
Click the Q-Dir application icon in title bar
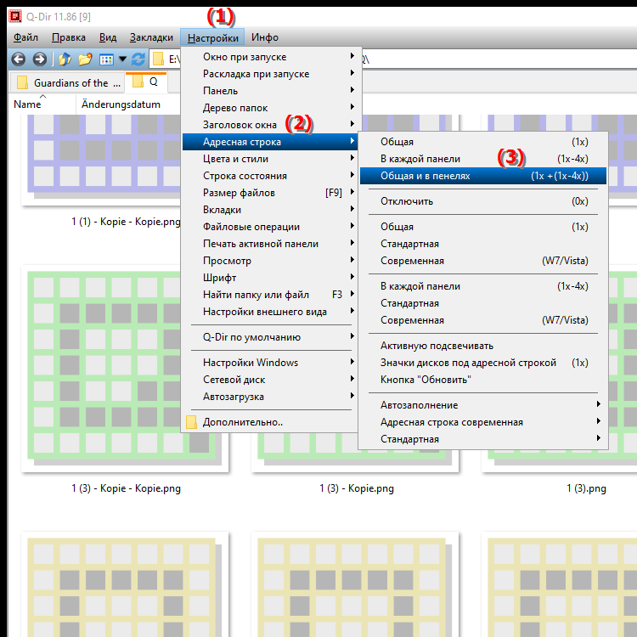pyautogui.click(x=15, y=16)
